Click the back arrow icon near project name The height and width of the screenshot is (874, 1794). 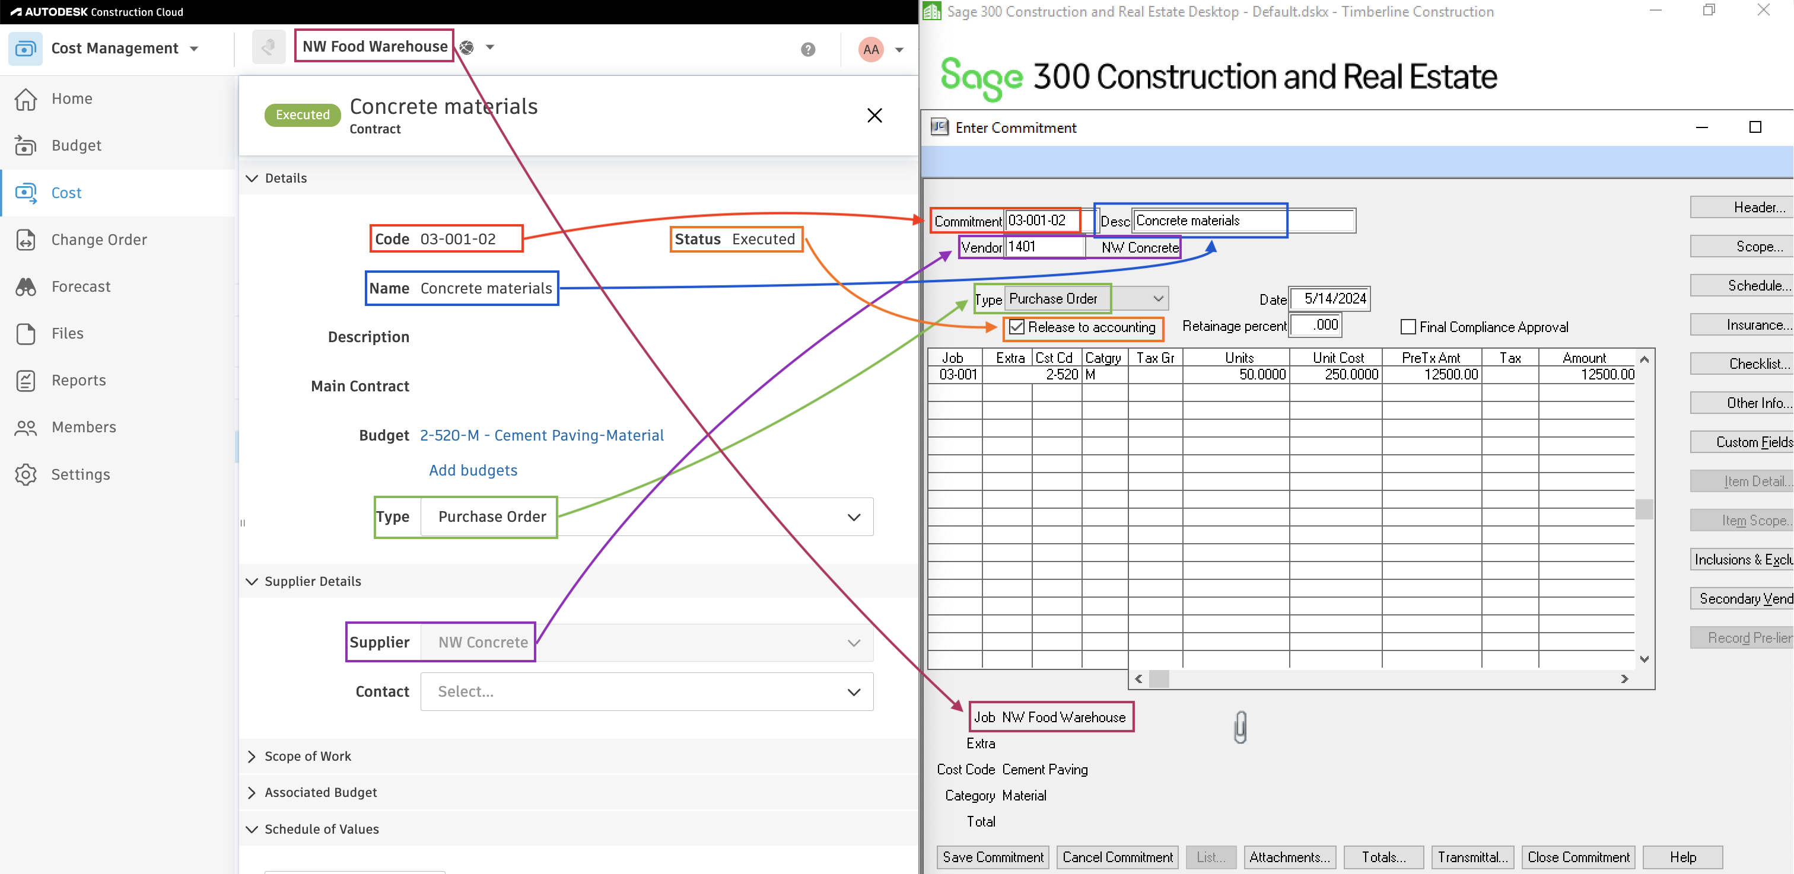click(268, 47)
